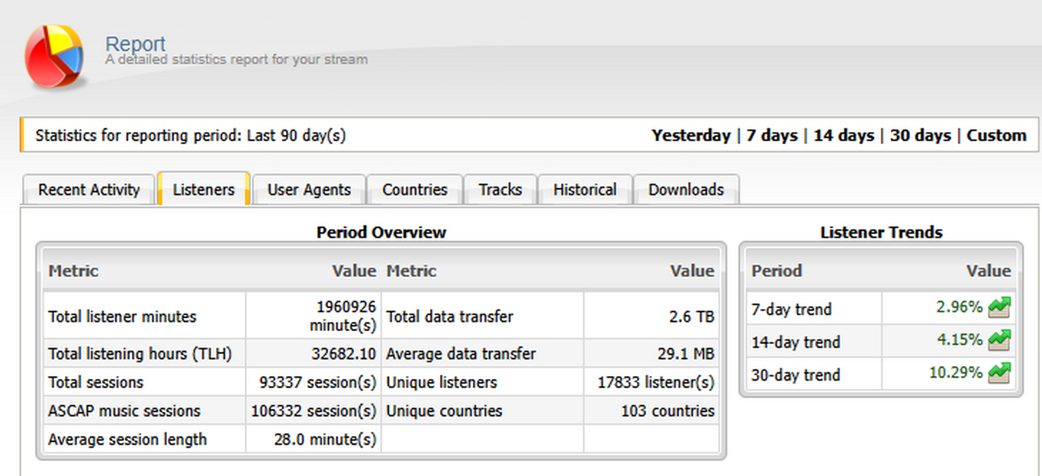The height and width of the screenshot is (476, 1042).
Task: Click the 30-day trend green arrow icon
Action: click(x=999, y=373)
